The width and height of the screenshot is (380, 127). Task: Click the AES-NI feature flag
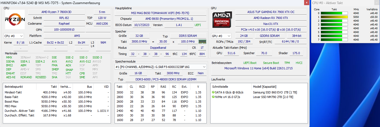click(10, 77)
